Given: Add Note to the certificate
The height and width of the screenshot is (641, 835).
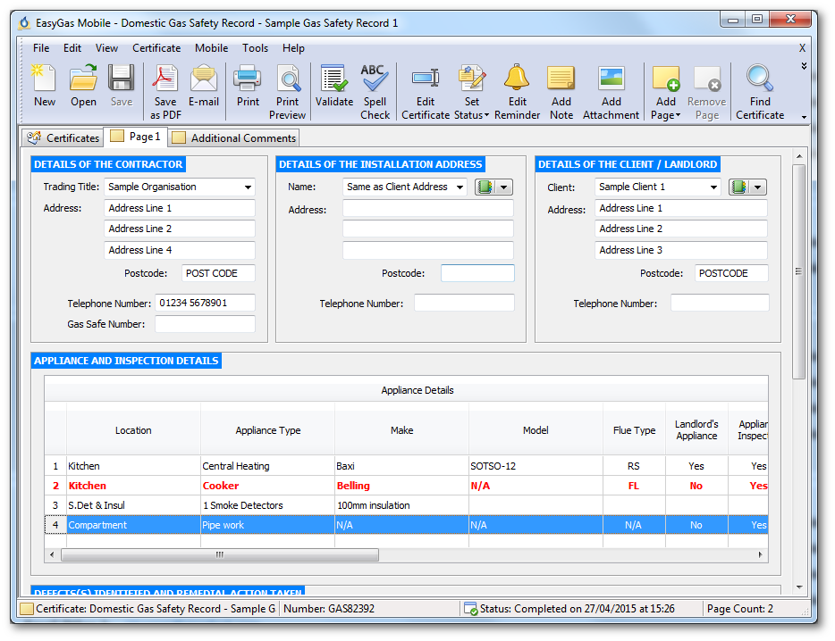Looking at the screenshot, I should click(561, 92).
